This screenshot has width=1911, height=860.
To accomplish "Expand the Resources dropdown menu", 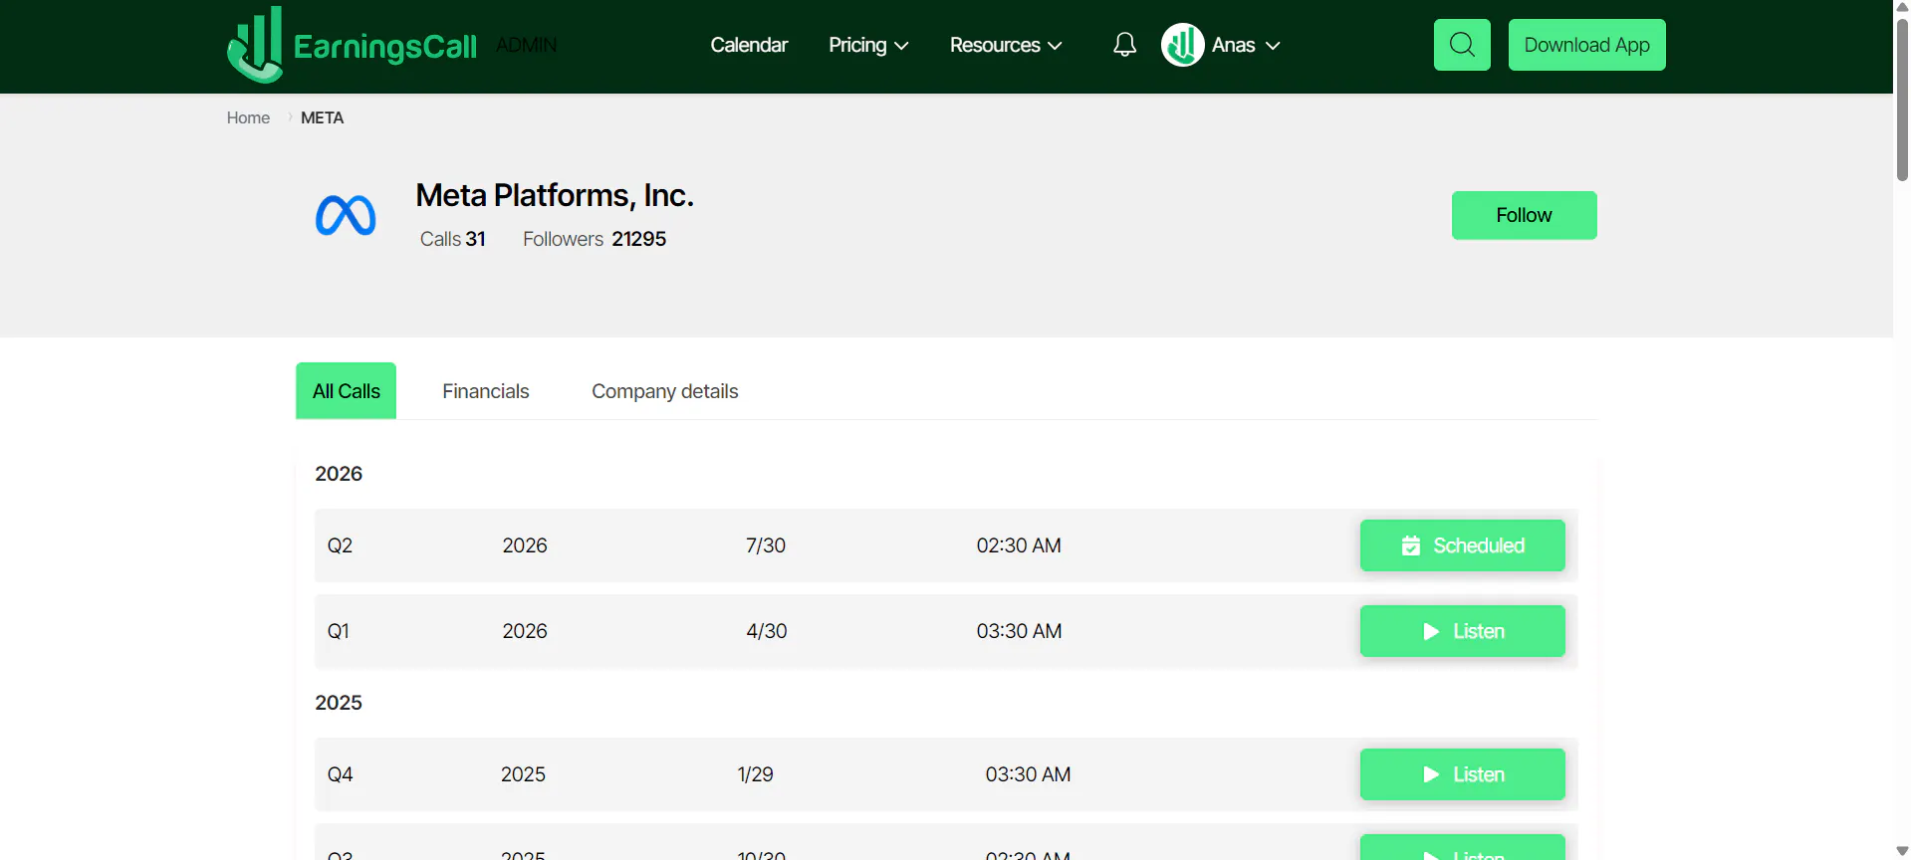I will 1006,45.
